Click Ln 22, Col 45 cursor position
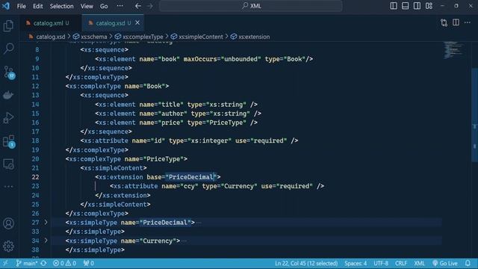This screenshot has width=478, height=269. point(306,263)
